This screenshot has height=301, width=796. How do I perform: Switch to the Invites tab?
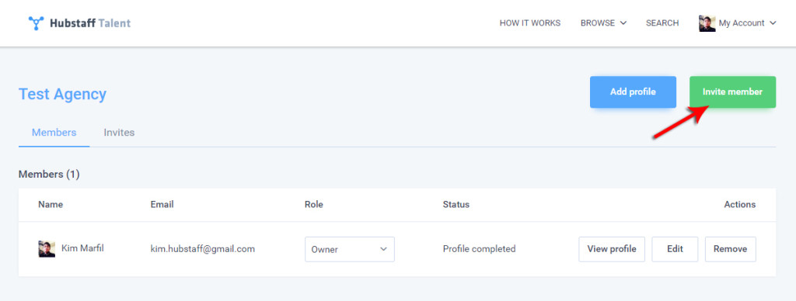(119, 133)
